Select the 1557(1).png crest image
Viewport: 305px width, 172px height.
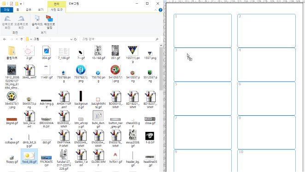[133, 54]
